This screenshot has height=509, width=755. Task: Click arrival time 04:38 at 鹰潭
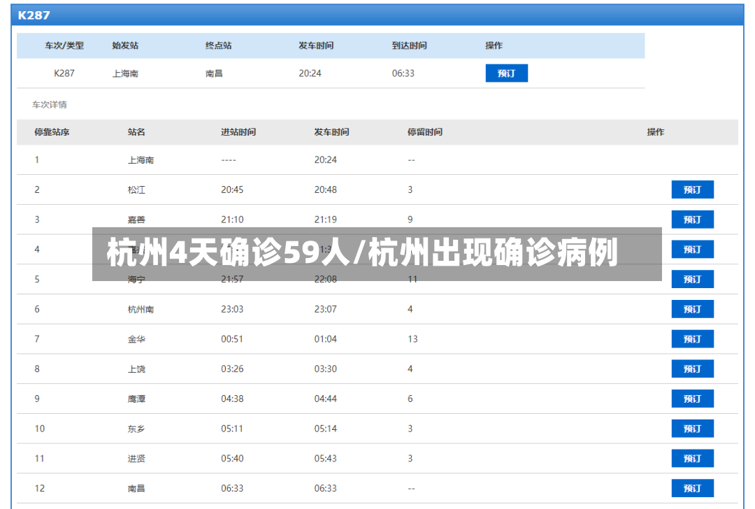coord(232,399)
